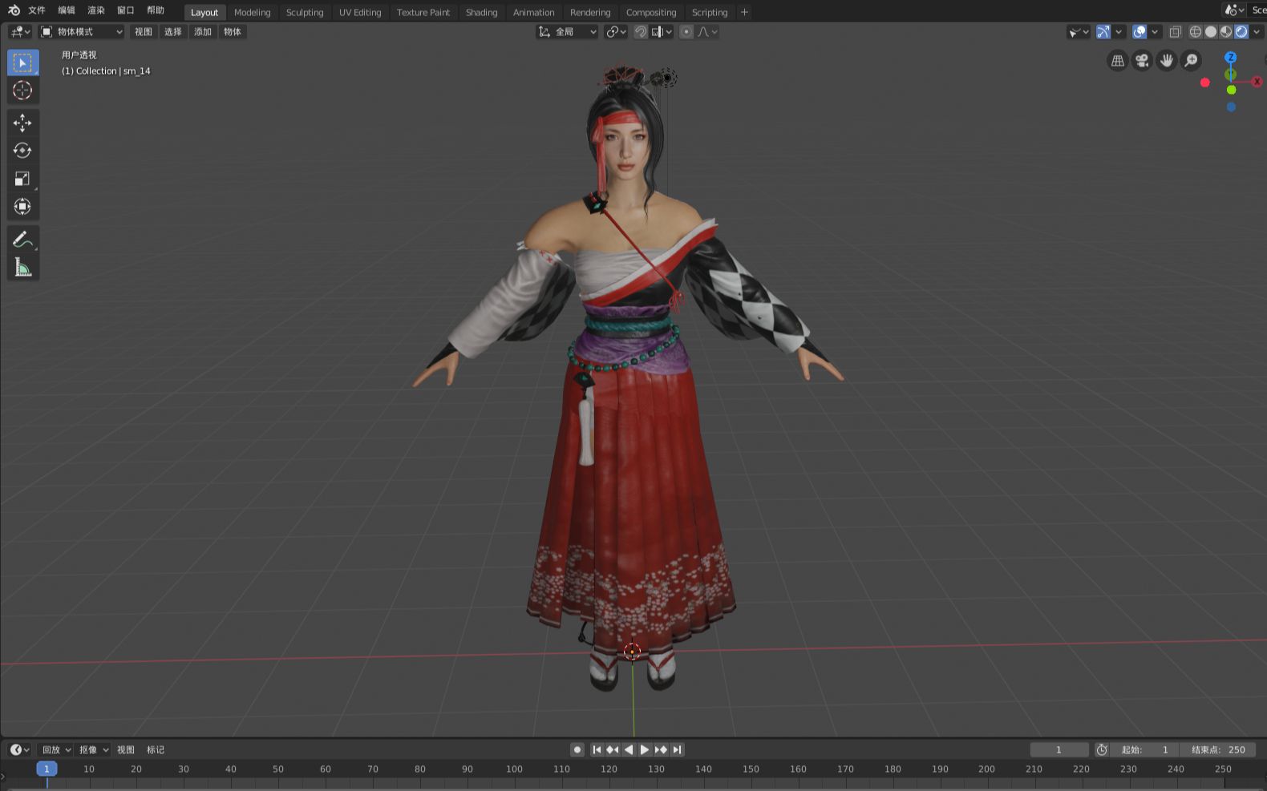Open the 回放 playback dropdown
This screenshot has height=791, width=1267.
[x=56, y=749]
